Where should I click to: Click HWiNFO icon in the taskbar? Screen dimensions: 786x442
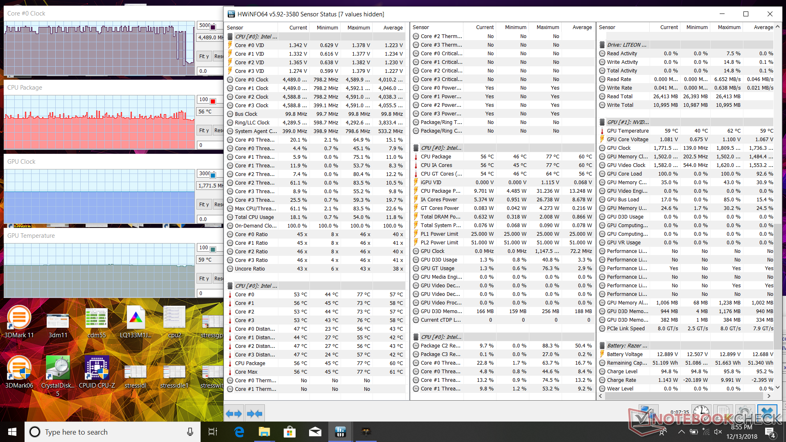pyautogui.click(x=340, y=432)
